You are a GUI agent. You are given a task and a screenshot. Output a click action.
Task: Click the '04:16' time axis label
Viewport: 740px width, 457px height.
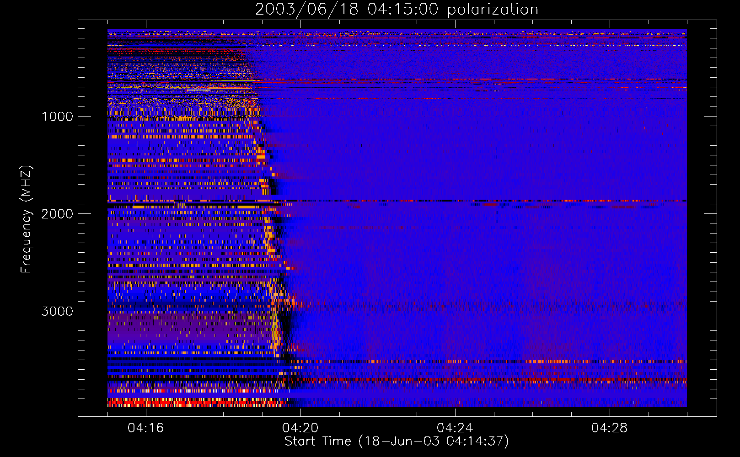(x=145, y=428)
